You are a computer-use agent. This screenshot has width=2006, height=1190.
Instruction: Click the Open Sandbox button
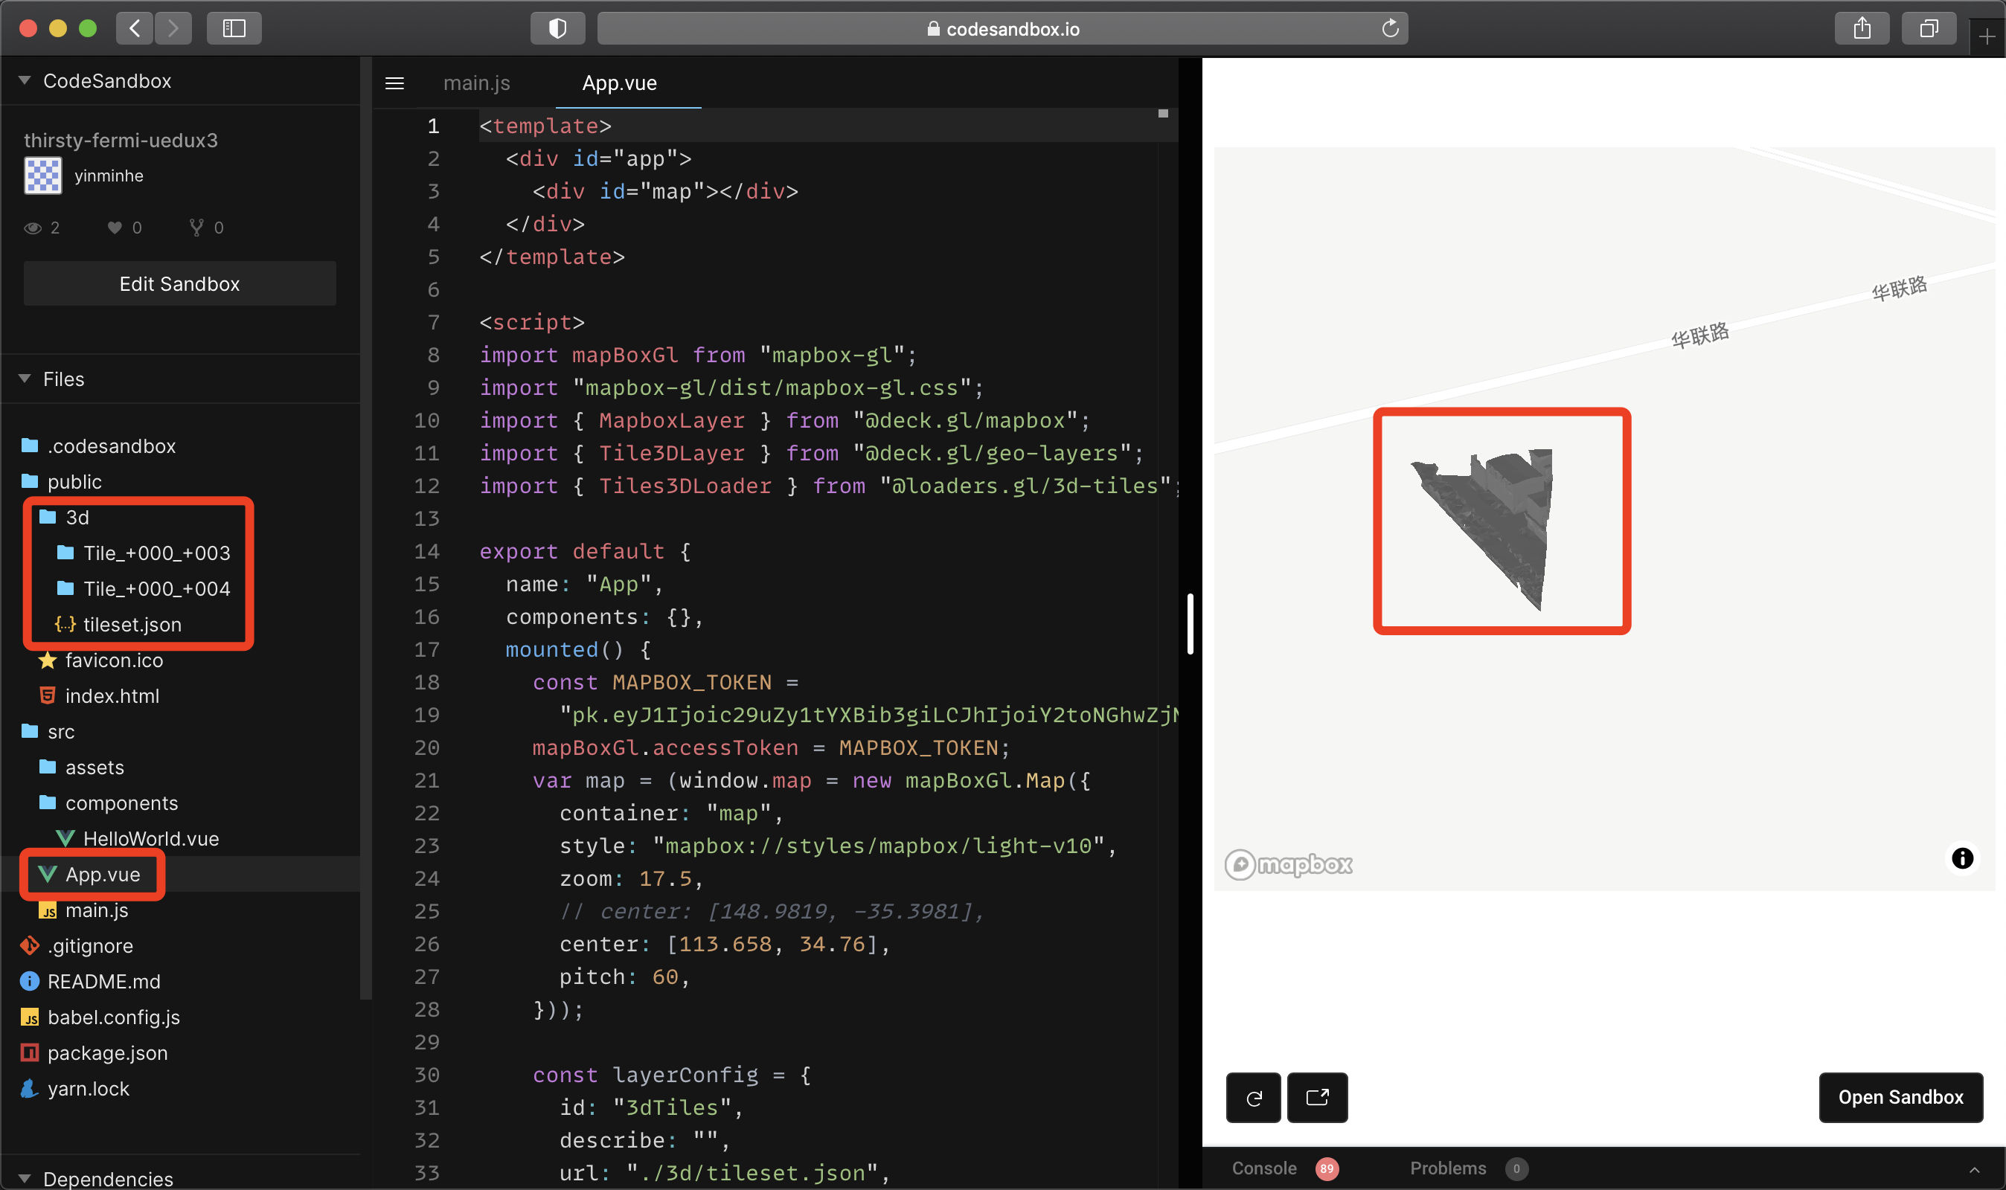(1901, 1097)
